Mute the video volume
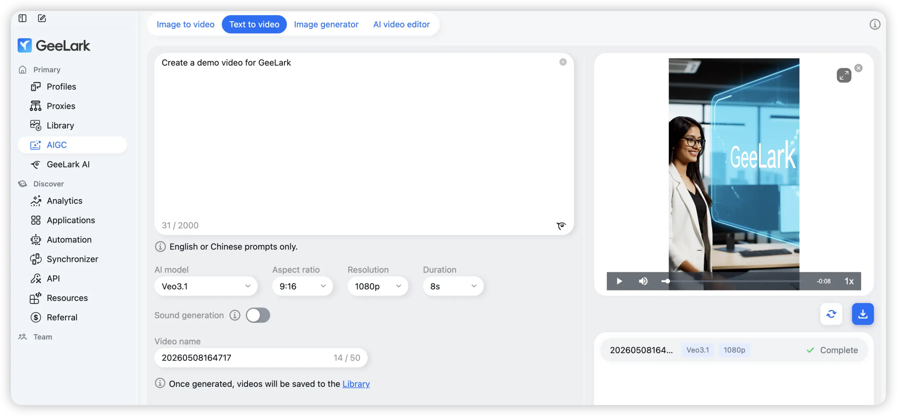897x416 pixels. (x=643, y=281)
